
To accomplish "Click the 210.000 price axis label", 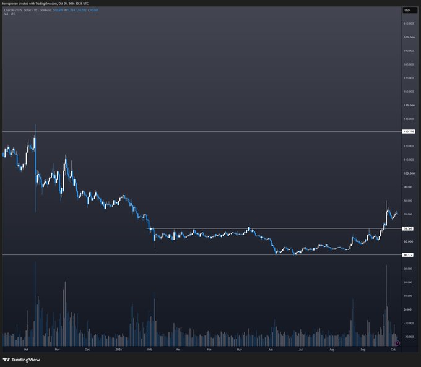I will 409,24.
